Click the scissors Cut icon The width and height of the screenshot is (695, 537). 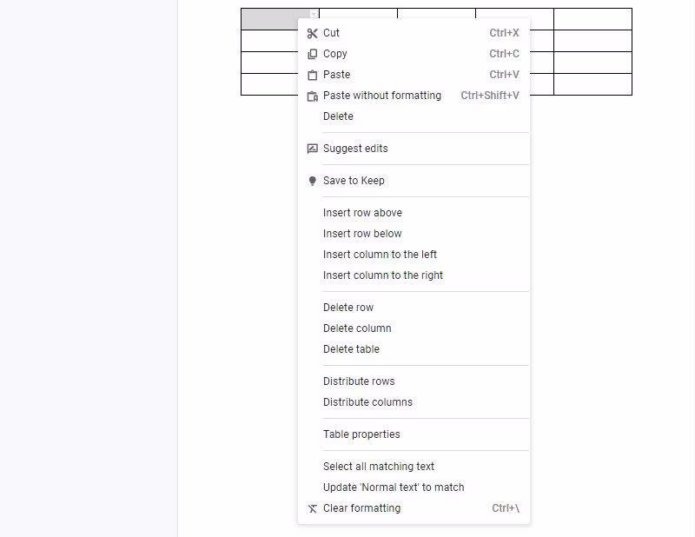coord(313,33)
